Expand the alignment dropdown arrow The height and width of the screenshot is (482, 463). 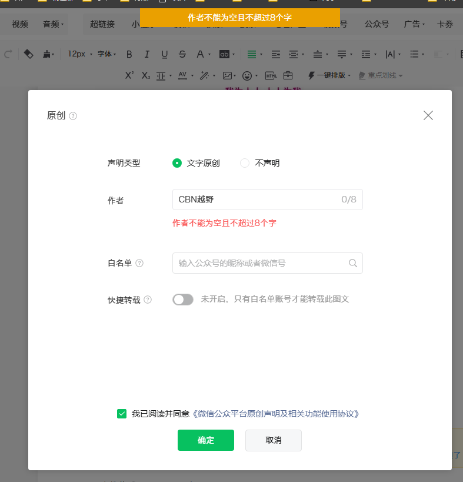coord(261,55)
